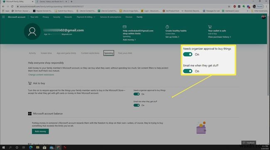Expand the Payment & billing dropdown
Screen dimensions: 270x150
86,17
